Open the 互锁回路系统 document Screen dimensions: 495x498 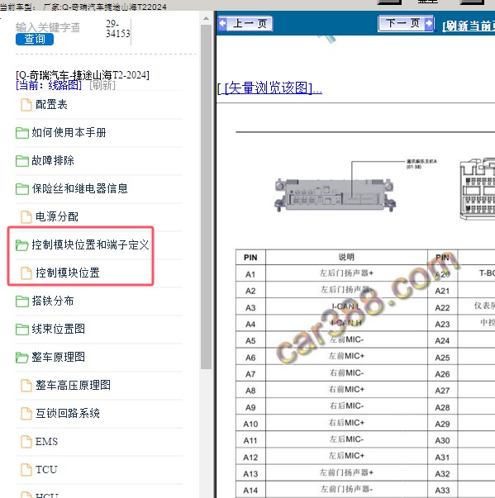pos(68,413)
